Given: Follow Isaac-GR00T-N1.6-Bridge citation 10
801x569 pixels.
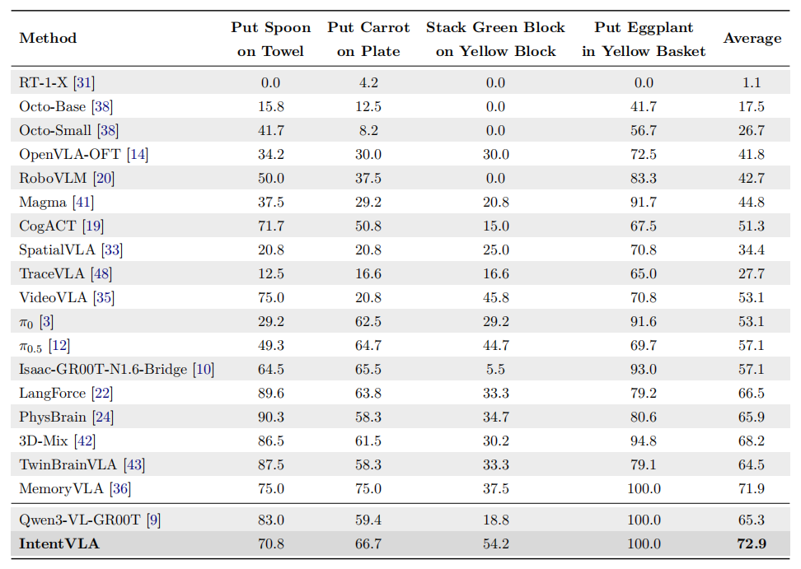Looking at the screenshot, I should [x=204, y=370].
